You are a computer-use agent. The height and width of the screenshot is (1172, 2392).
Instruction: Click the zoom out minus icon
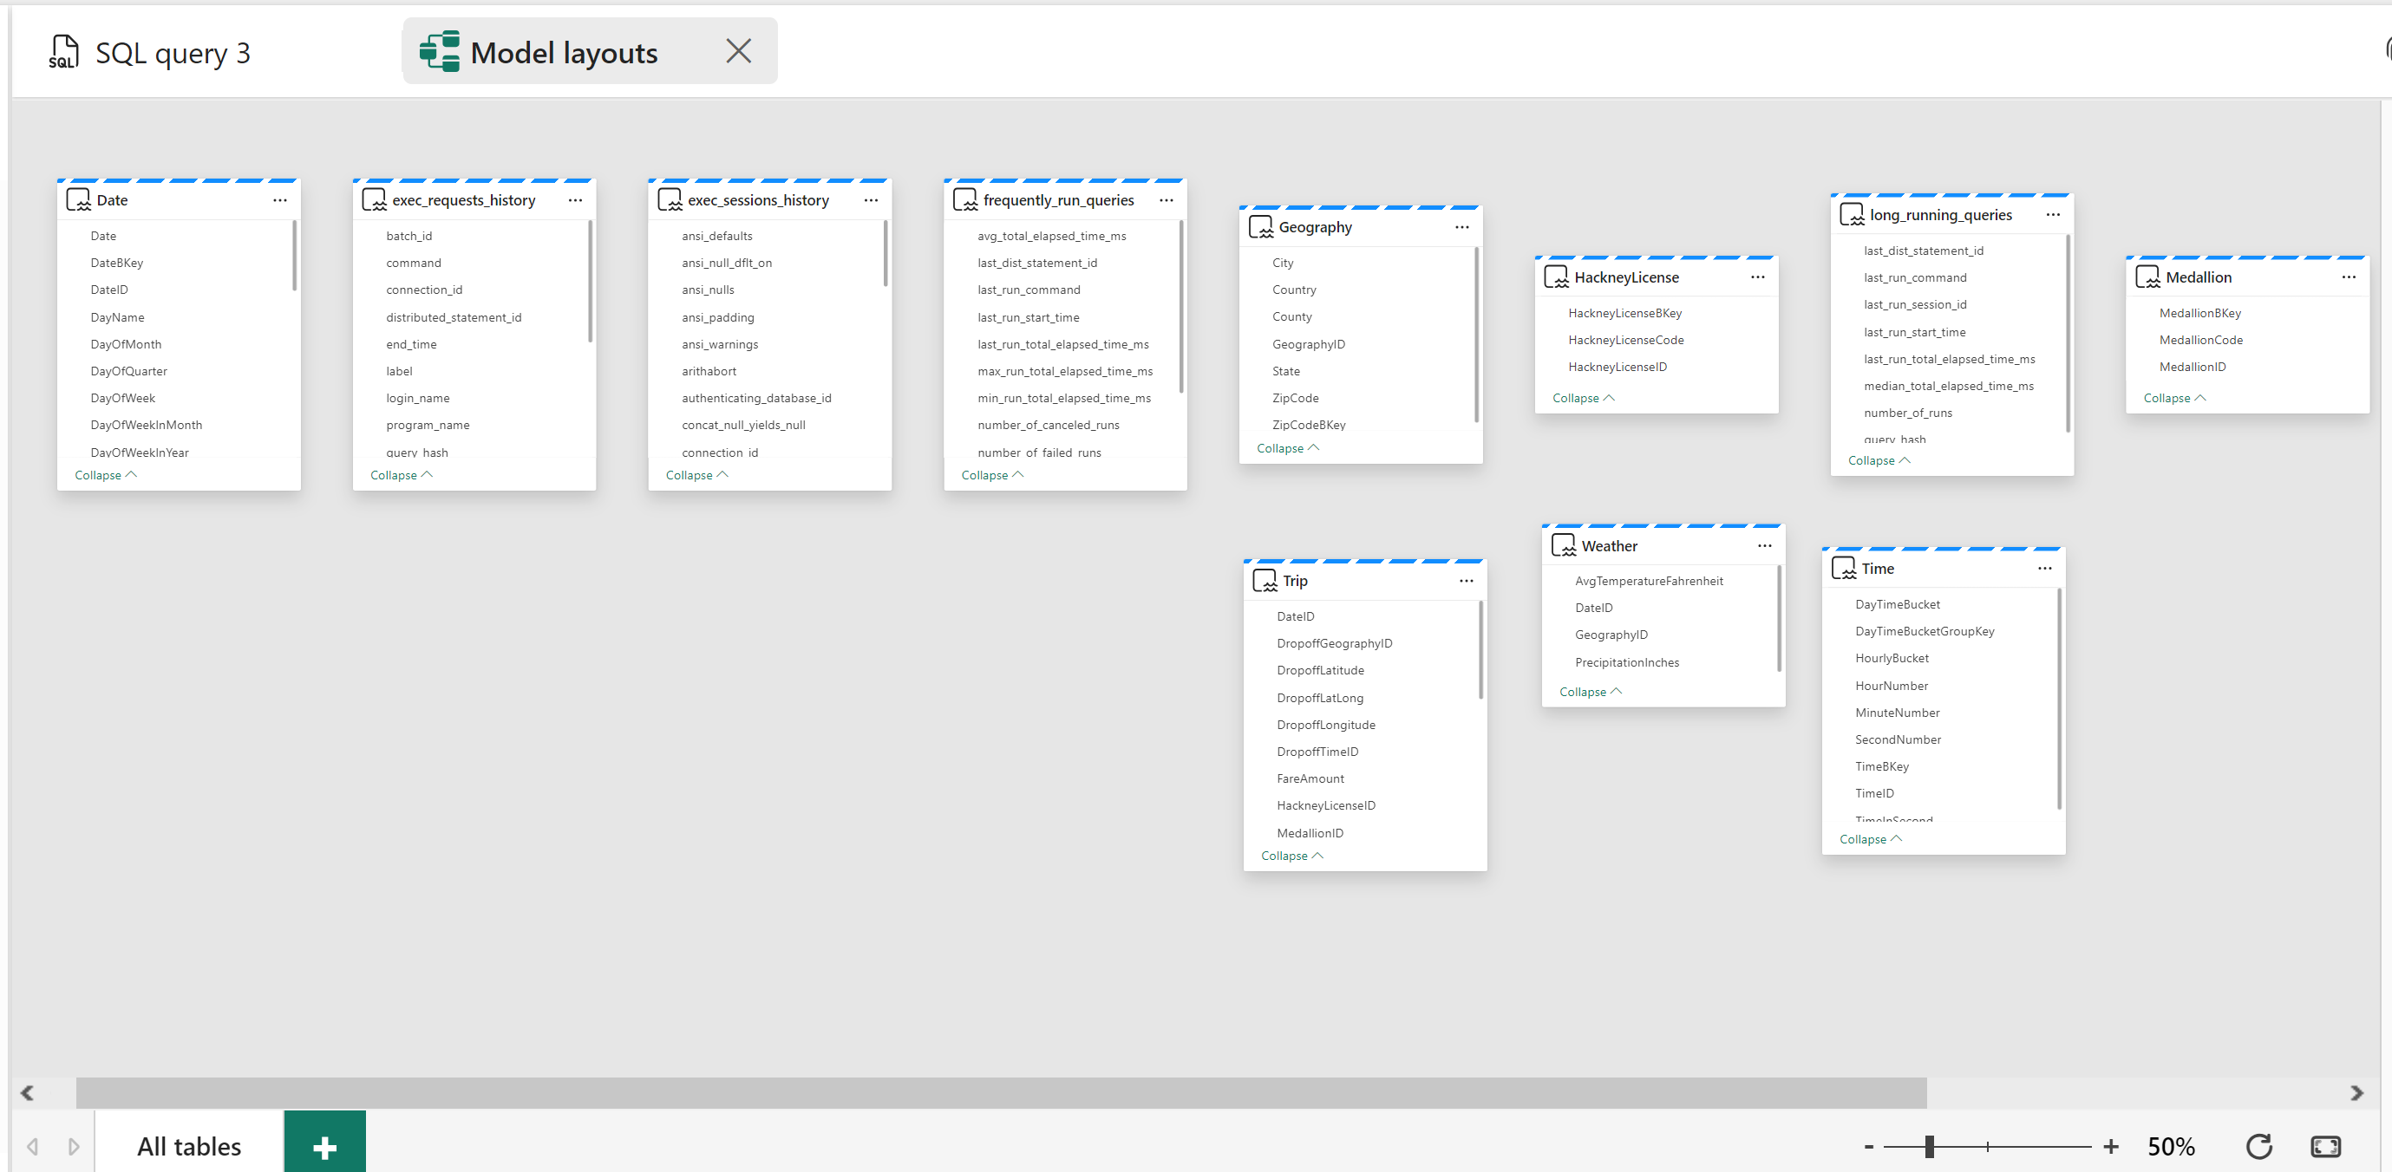pos(1868,1146)
